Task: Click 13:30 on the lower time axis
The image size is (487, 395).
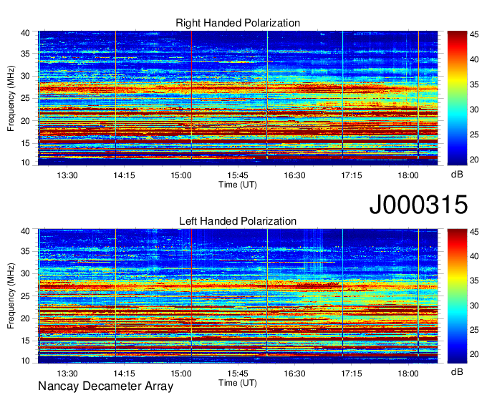Action: click(67, 374)
